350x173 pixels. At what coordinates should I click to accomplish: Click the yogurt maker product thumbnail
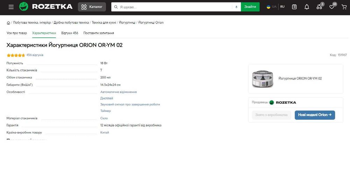pos(263,79)
